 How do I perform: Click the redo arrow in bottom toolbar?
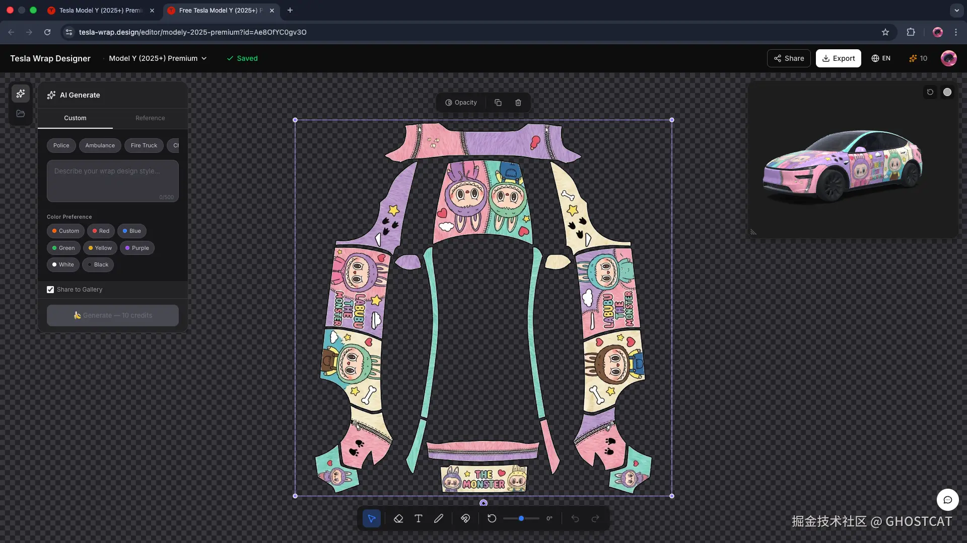click(x=595, y=518)
